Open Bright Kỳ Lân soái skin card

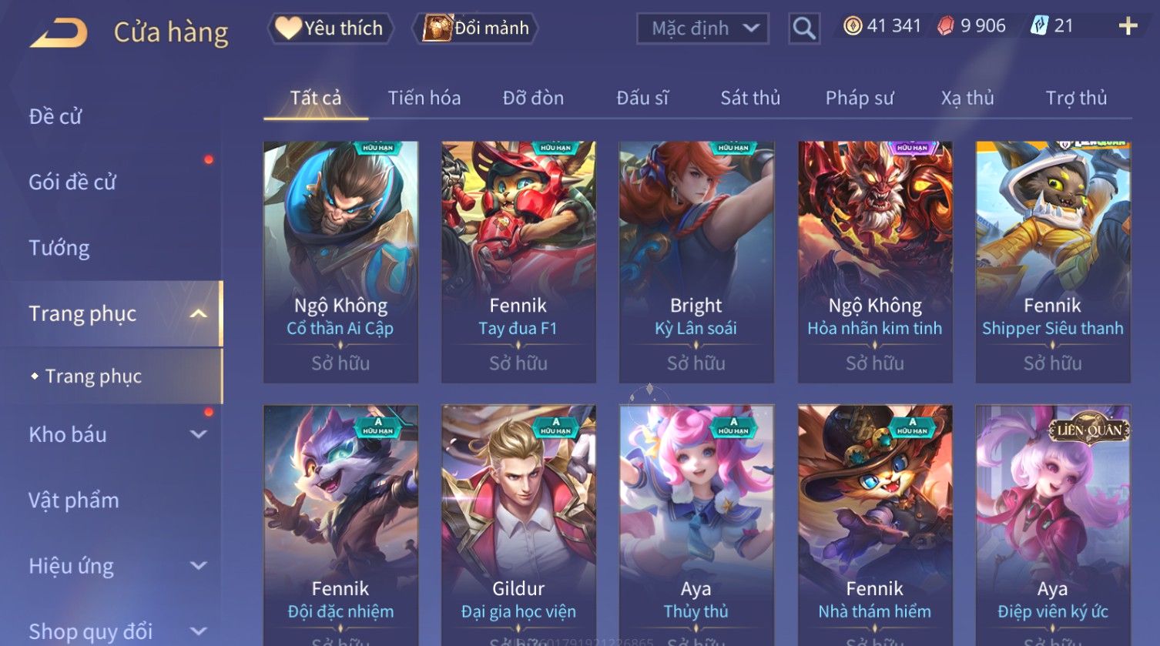(x=696, y=262)
